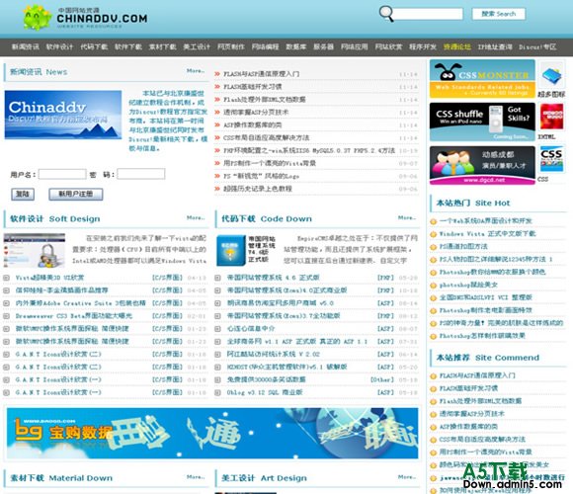
Task: Open news article FLASH与ASP通信原理入门 in the center list
Action: coord(261,74)
